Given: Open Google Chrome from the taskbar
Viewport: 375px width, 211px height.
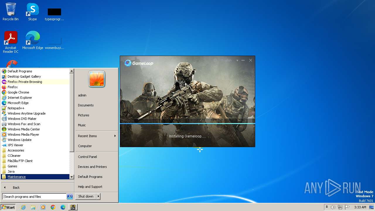Looking at the screenshot, I should 53,207.
